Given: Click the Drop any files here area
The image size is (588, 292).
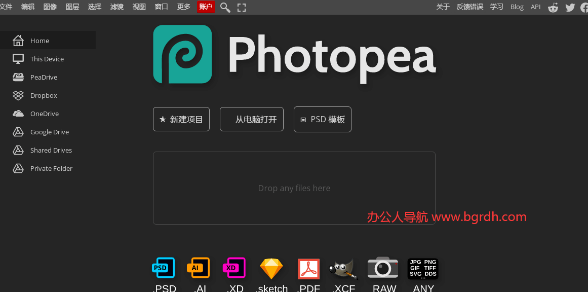Looking at the screenshot, I should pyautogui.click(x=294, y=188).
